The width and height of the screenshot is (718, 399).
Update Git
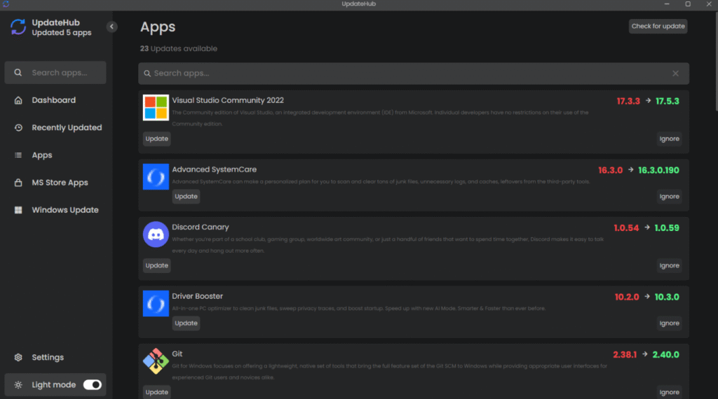click(x=156, y=392)
